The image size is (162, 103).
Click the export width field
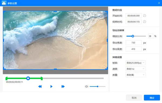134,43
